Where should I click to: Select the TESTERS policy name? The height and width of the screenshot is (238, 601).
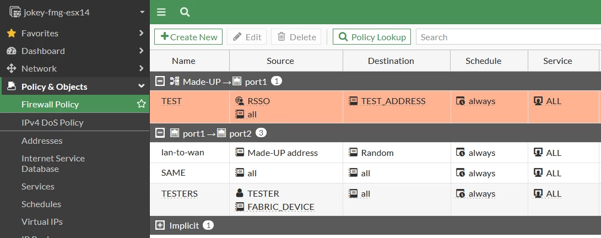click(x=180, y=193)
